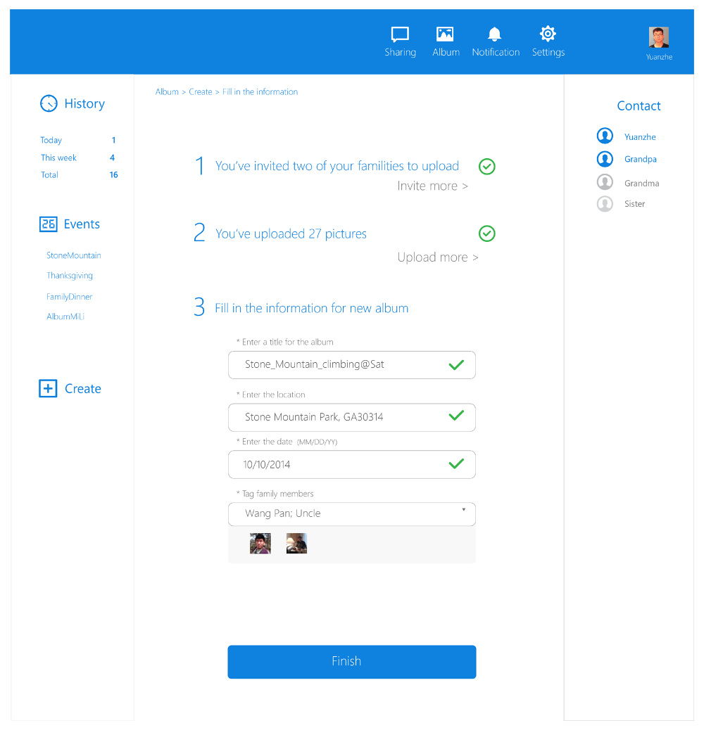Click the Invite more link
Image resolution: width=704 pixels, height=730 pixels.
432,186
